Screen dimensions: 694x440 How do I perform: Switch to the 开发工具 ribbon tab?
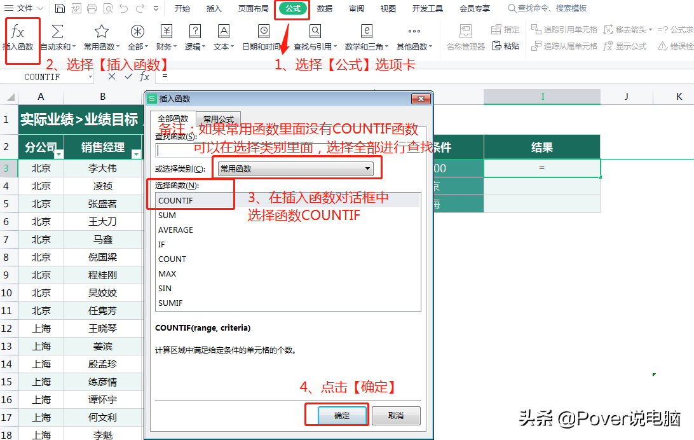428,8
